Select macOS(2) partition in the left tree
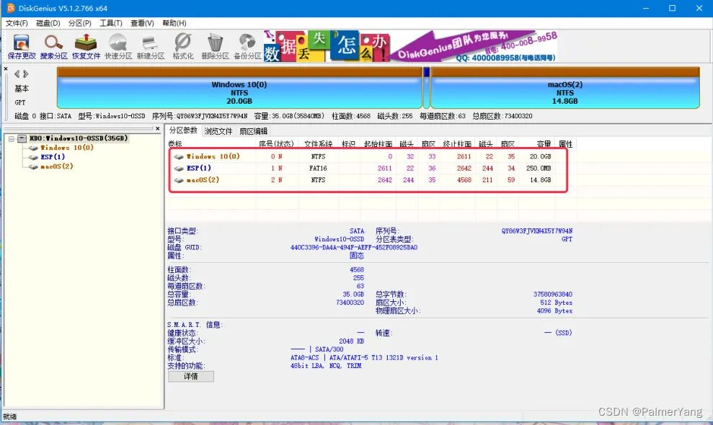 pyautogui.click(x=57, y=166)
